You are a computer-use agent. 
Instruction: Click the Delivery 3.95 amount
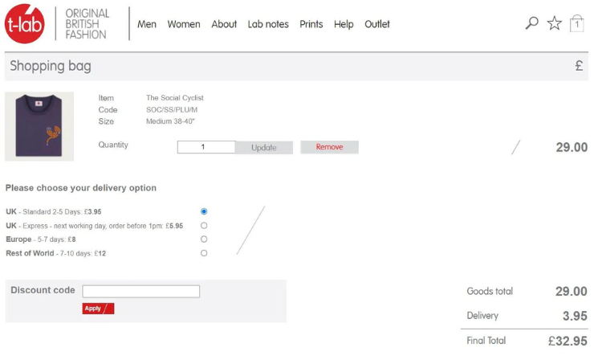point(575,316)
